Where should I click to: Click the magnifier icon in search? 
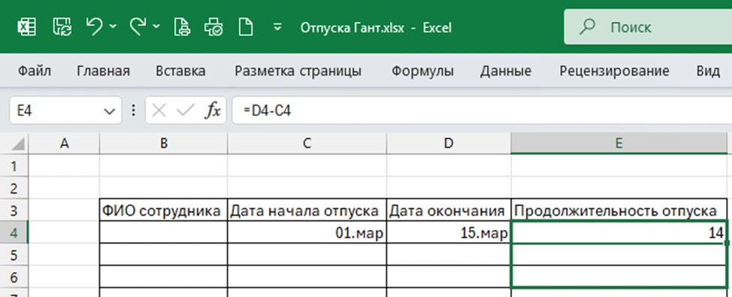[588, 26]
